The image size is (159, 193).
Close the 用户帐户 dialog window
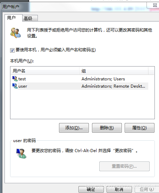(154, 5)
